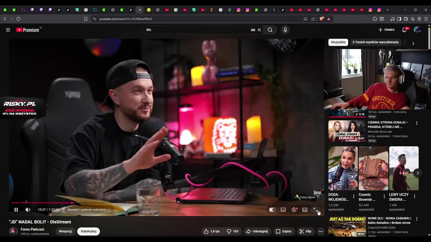Click the Wesprzyj button
The height and width of the screenshot is (242, 431).
pyautogui.click(x=65, y=231)
